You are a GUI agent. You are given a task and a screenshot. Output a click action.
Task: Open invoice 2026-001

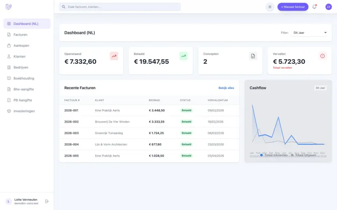pos(71,110)
